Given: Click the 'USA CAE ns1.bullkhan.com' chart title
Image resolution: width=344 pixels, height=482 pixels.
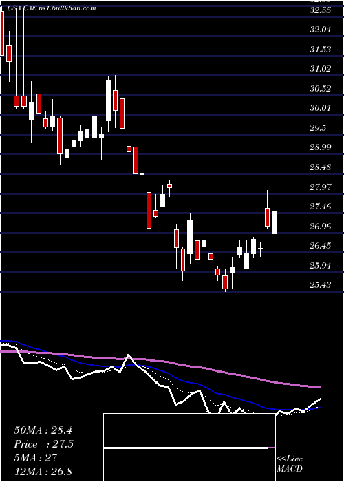Looking at the screenshot, I should (x=50, y=8).
